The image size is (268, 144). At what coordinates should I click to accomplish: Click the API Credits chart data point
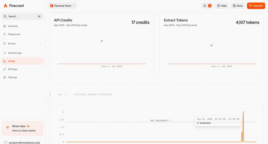(x=102, y=41)
